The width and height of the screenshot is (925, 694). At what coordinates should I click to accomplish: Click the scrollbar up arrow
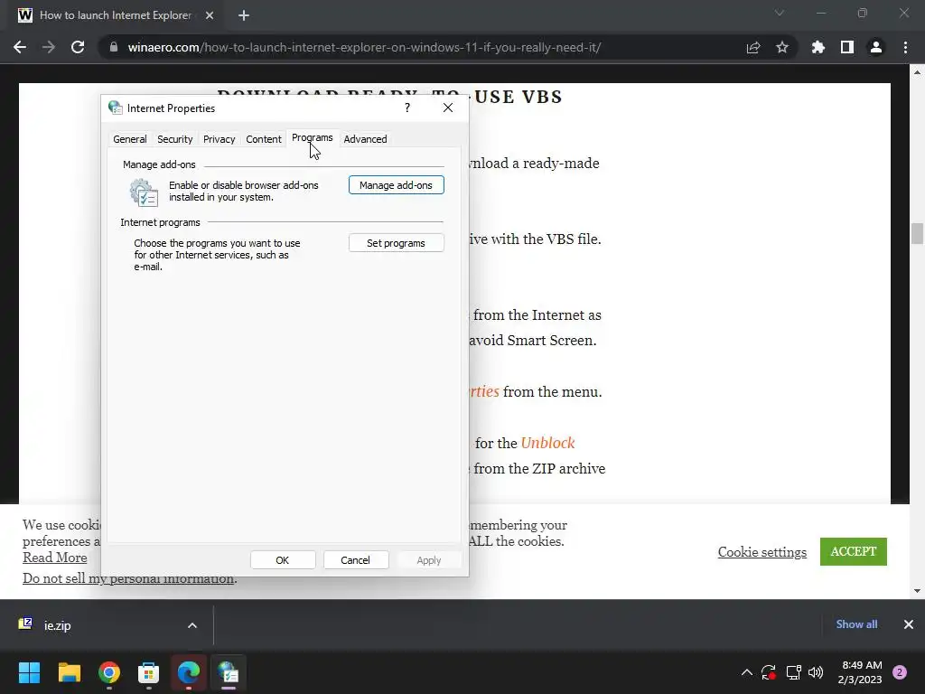[917, 72]
